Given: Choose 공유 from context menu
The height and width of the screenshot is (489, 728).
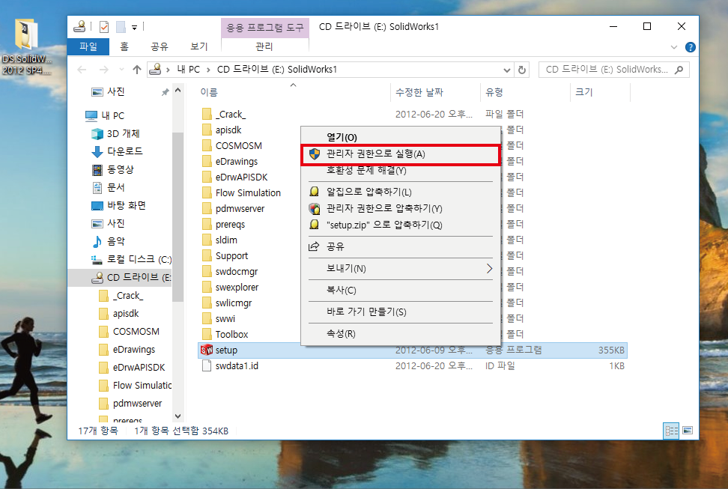Looking at the screenshot, I should pyautogui.click(x=401, y=246).
